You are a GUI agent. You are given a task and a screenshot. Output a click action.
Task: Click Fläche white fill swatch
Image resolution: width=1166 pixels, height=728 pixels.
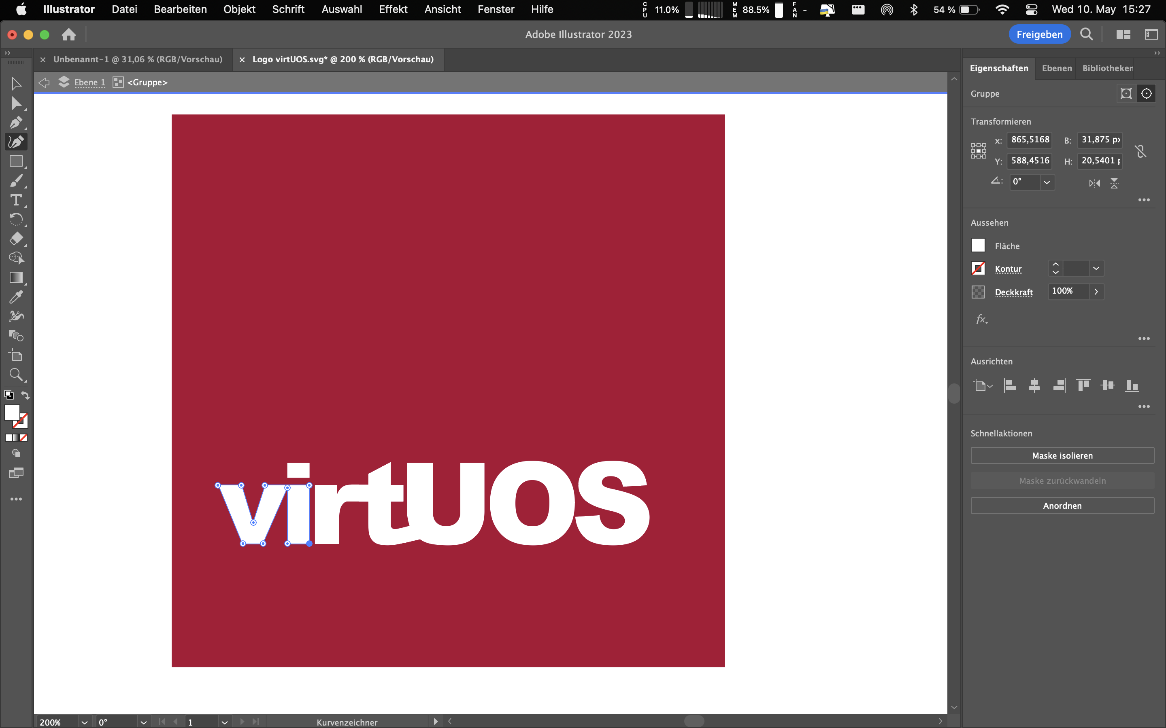coord(978,245)
